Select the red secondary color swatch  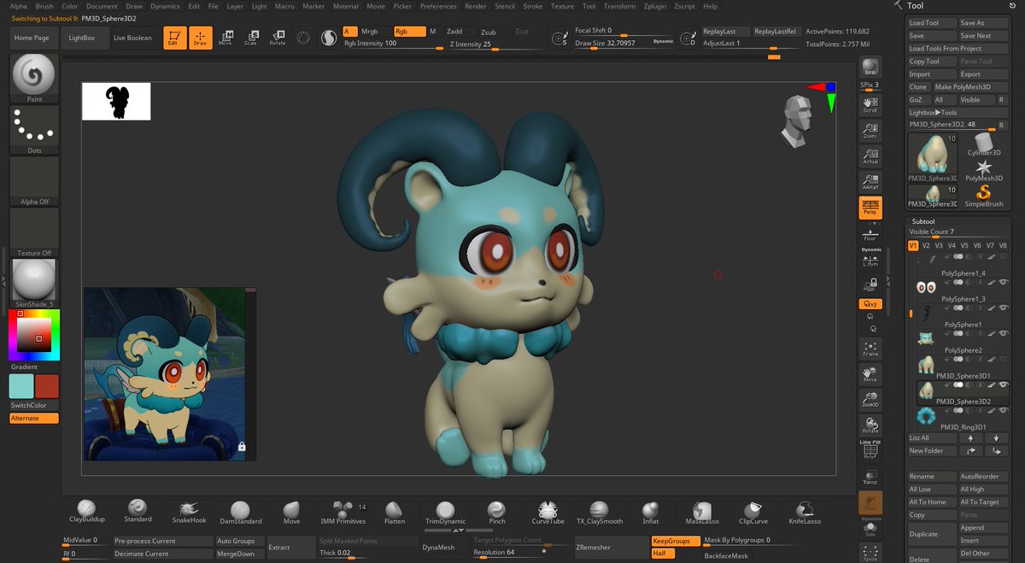click(47, 385)
